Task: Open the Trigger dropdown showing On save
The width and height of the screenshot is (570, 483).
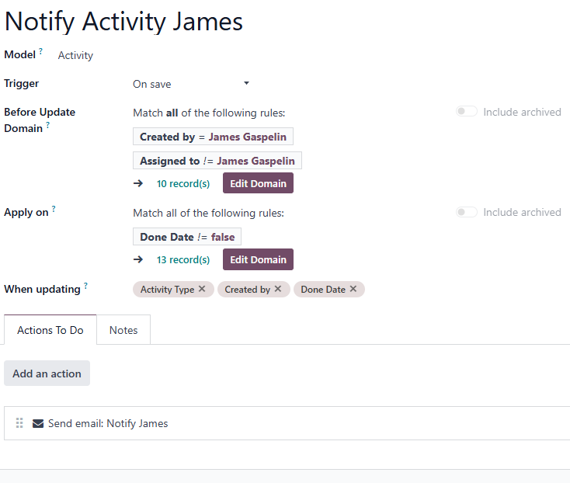Action: coord(191,84)
